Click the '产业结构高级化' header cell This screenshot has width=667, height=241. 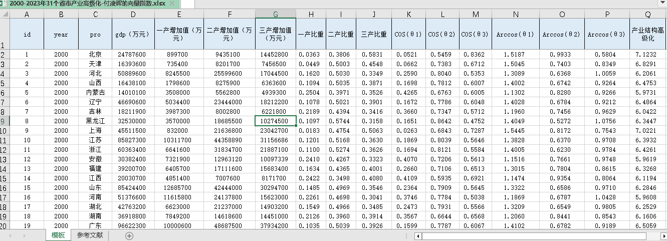648,34
